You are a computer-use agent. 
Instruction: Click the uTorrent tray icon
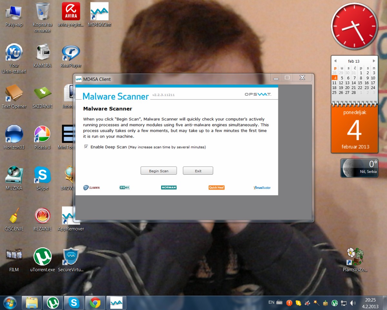(335, 303)
